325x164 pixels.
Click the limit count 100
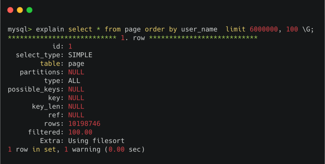pos(292,29)
